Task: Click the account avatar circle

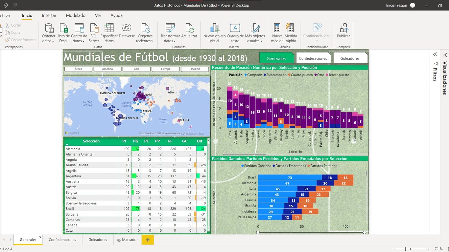Action: pyautogui.click(x=413, y=5)
